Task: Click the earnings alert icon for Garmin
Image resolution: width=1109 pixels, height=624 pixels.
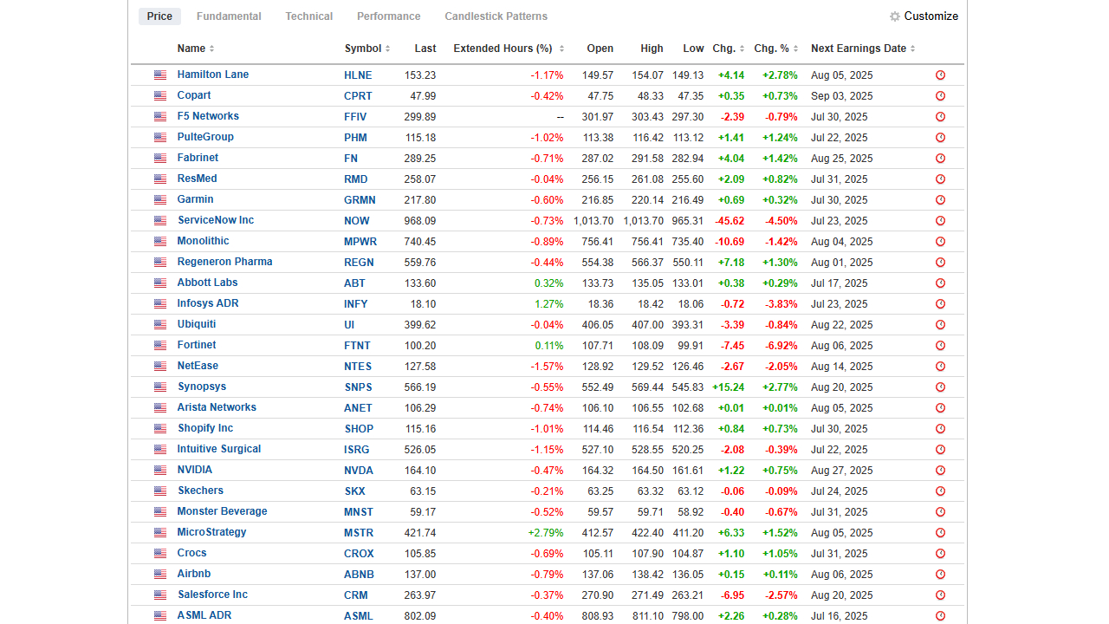Action: (940, 199)
